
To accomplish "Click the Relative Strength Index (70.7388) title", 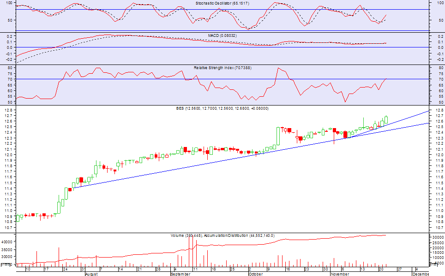I will tap(222, 68).
